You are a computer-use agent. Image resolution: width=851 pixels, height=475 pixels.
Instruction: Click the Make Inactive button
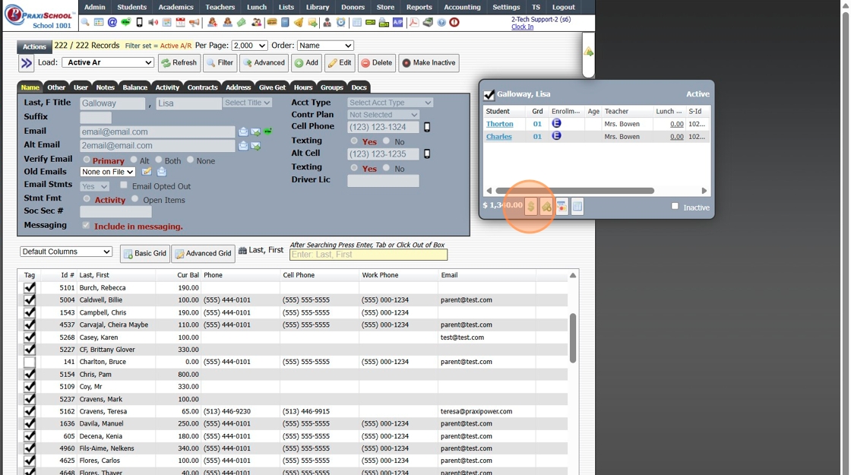pyautogui.click(x=429, y=63)
